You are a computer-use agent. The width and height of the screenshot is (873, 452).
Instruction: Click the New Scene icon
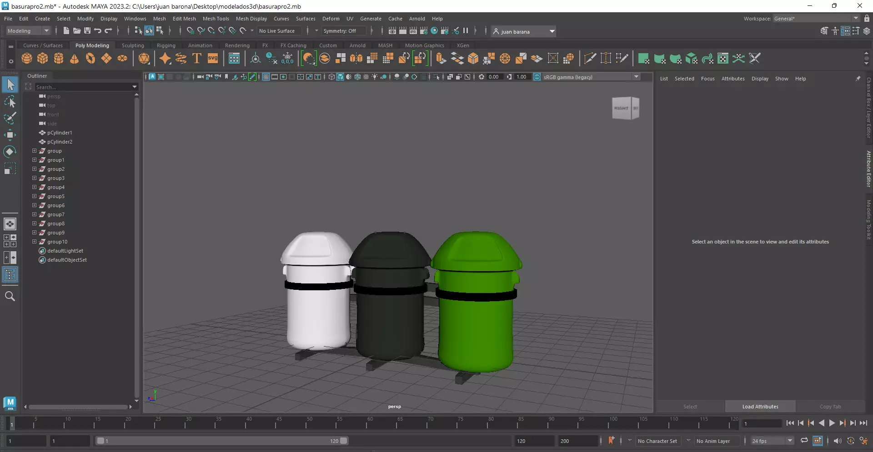[x=66, y=30]
